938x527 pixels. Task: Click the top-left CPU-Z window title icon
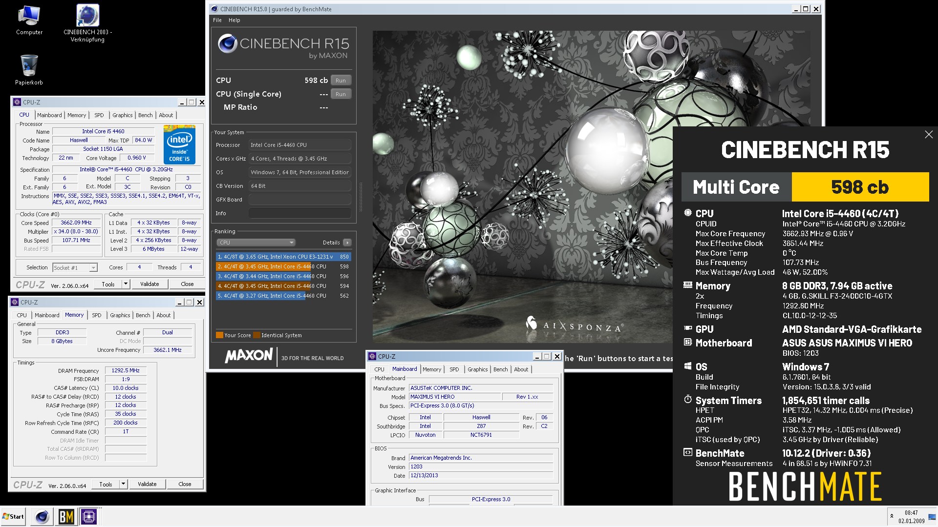pos(17,102)
